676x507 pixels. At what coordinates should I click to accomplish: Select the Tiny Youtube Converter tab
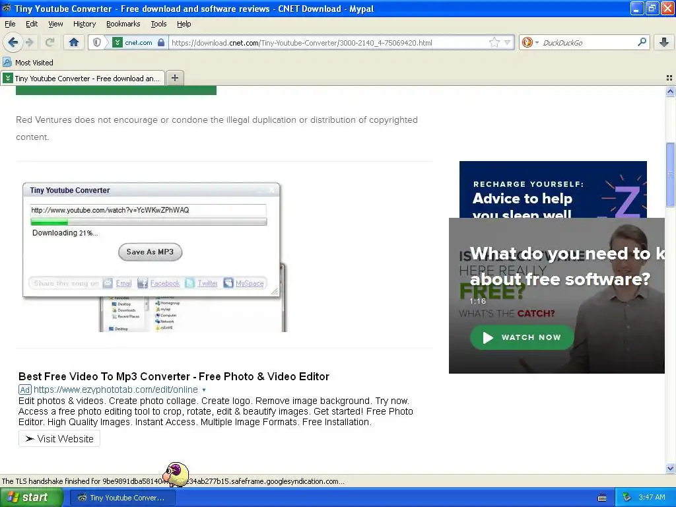click(x=83, y=78)
